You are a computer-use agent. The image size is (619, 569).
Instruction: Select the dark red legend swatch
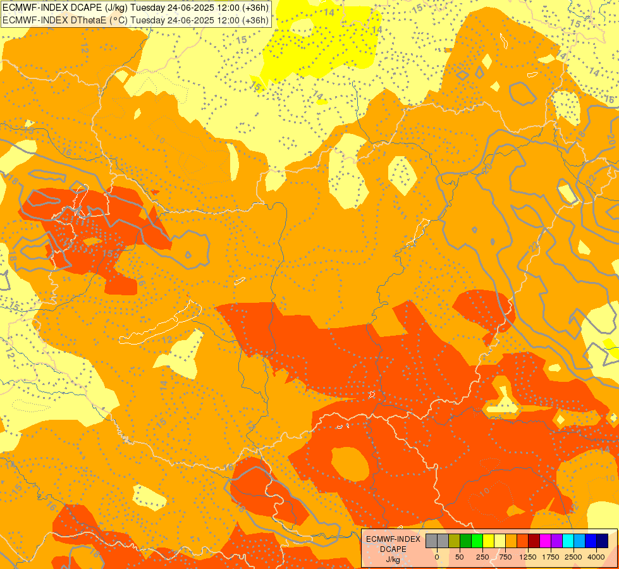point(534,541)
